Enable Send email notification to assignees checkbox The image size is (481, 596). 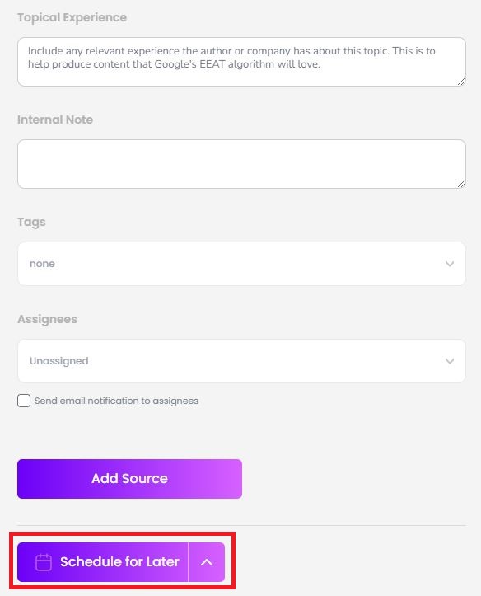[x=24, y=401]
